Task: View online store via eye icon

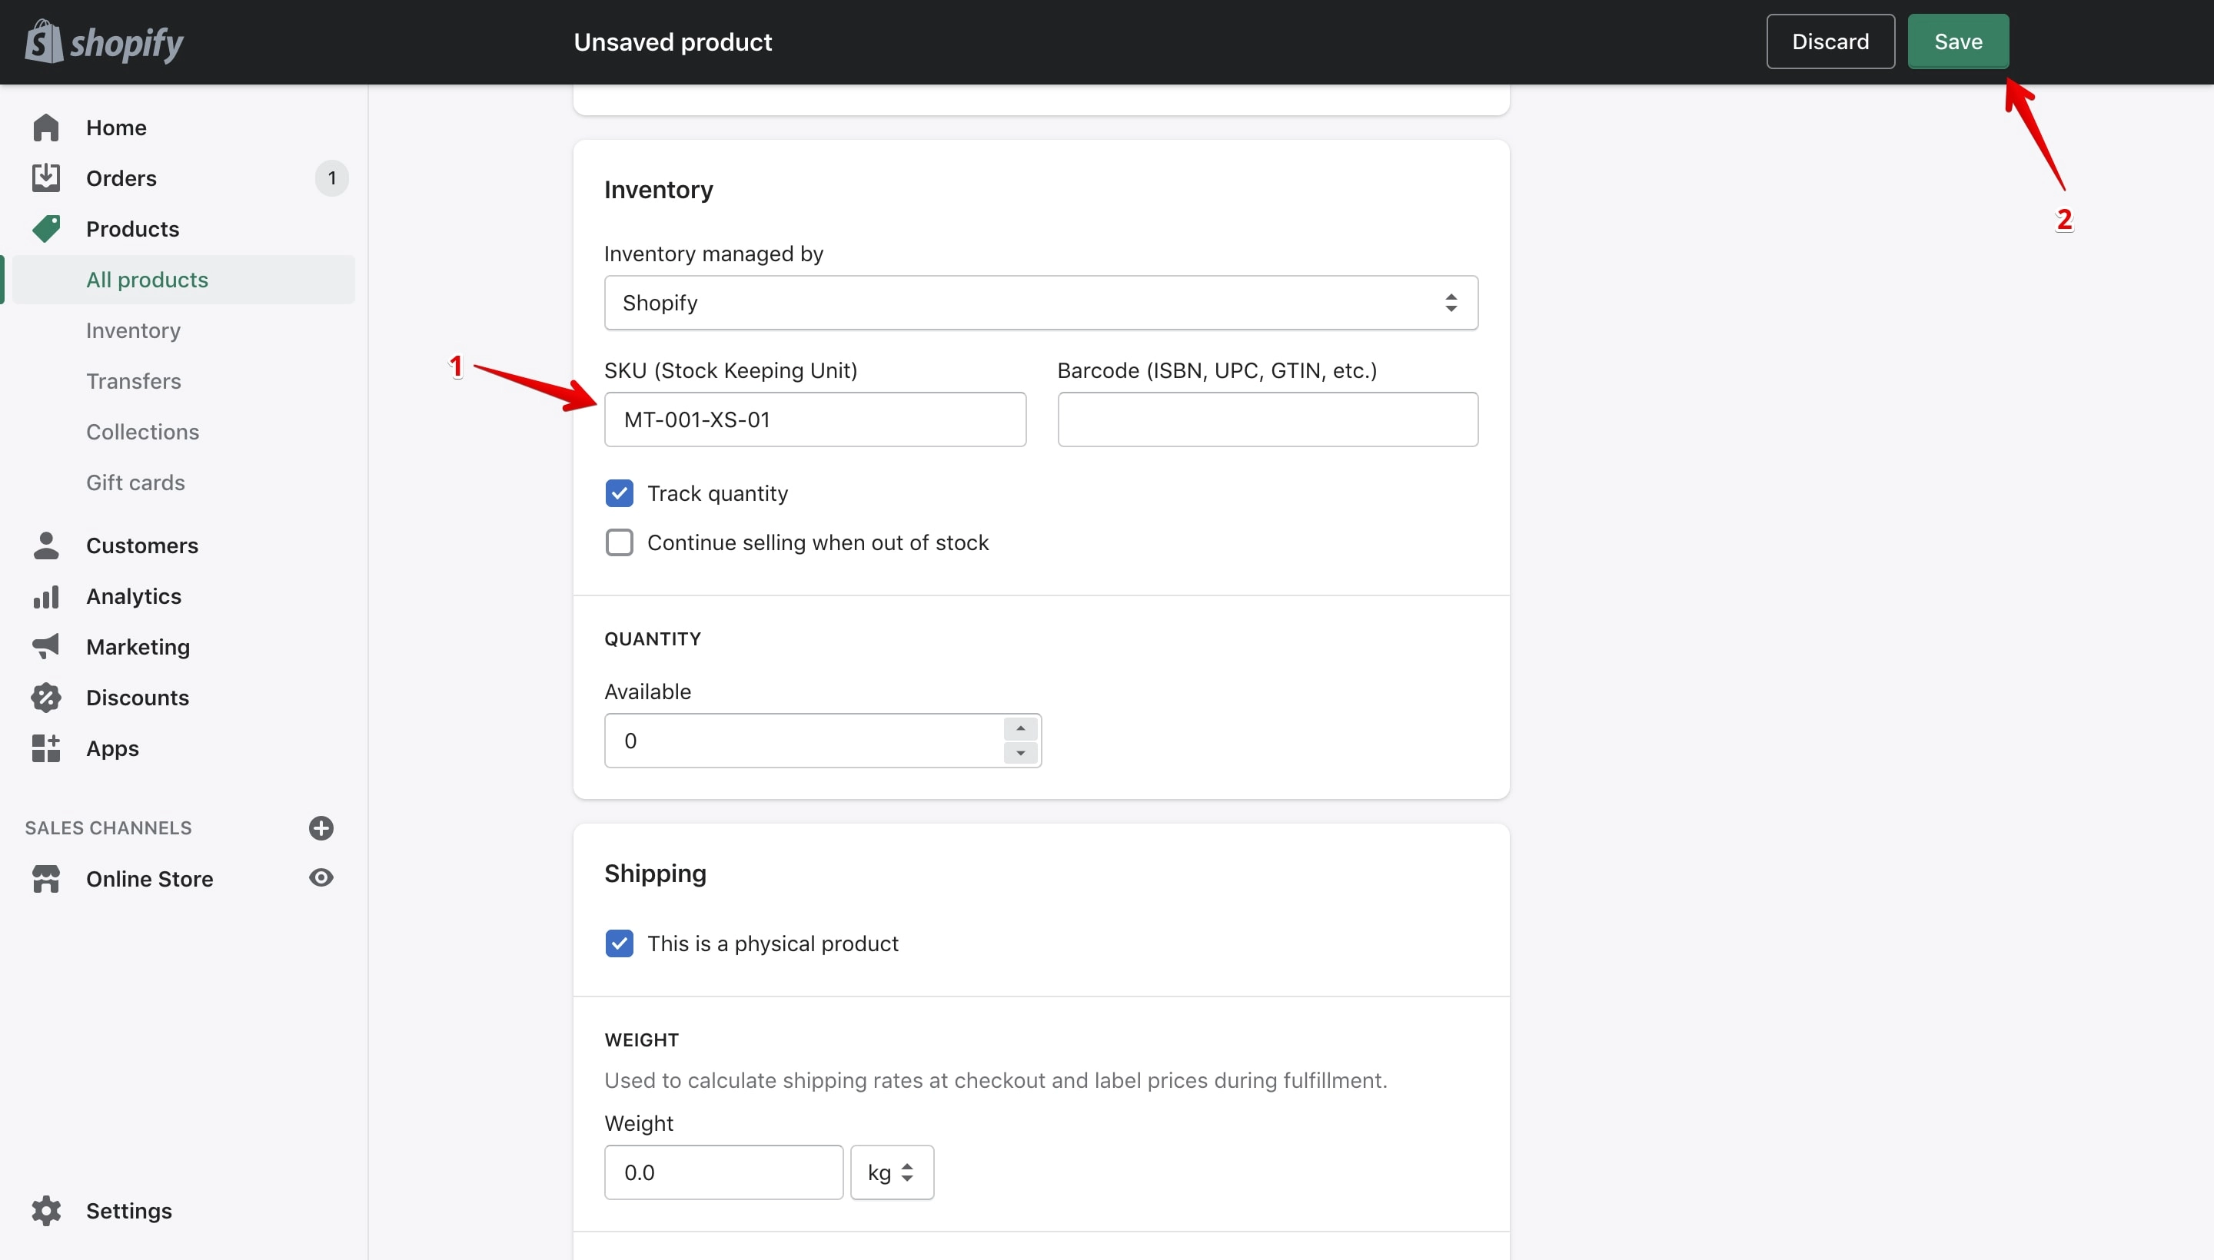Action: click(321, 877)
